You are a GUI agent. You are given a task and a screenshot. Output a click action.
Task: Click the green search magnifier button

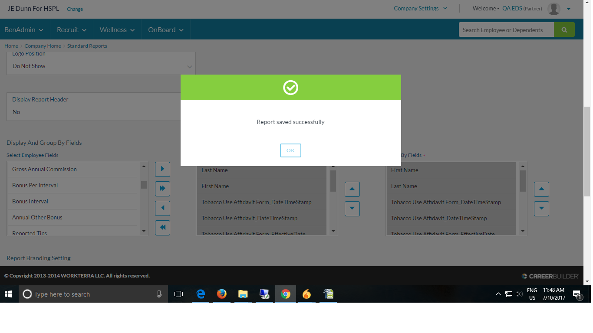[564, 30]
